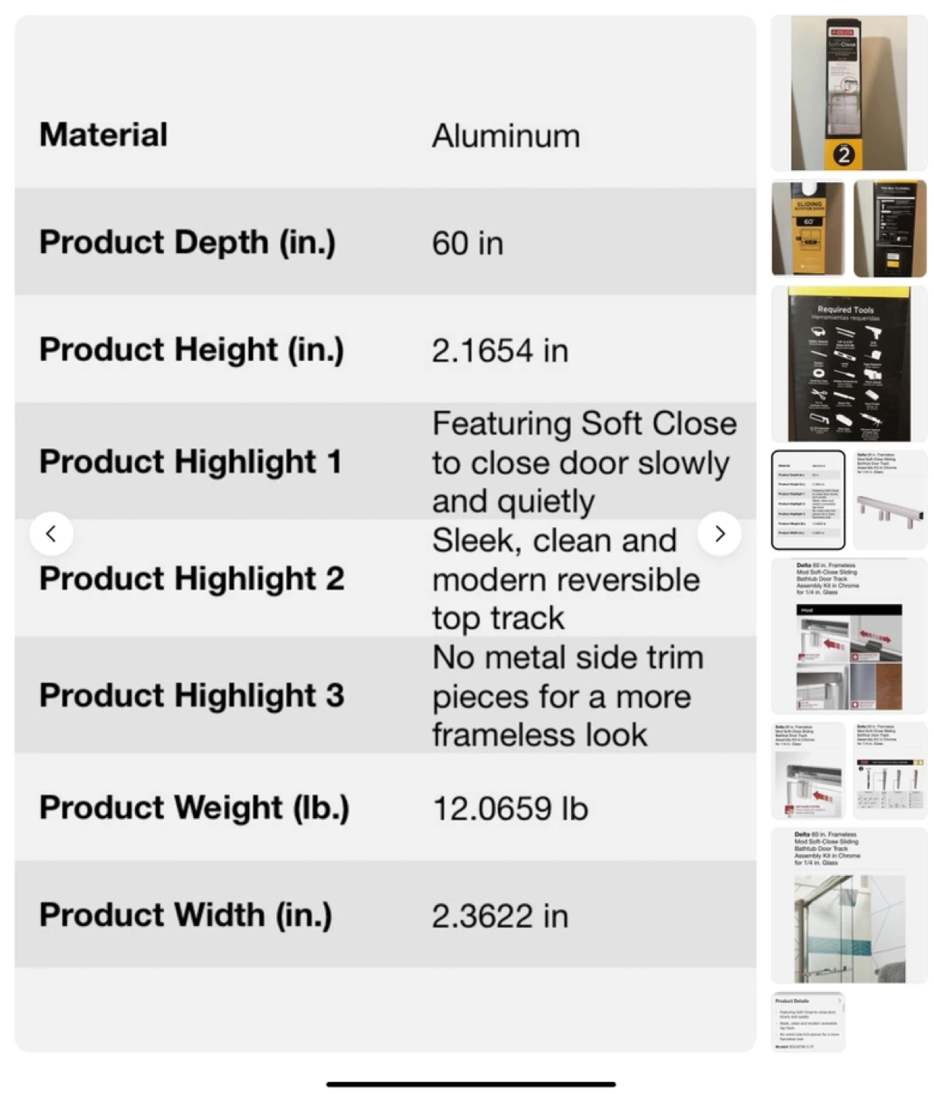Tap the Product Highlight 3 frameless look text
Screen dimensions: 934x1094
click(567, 696)
